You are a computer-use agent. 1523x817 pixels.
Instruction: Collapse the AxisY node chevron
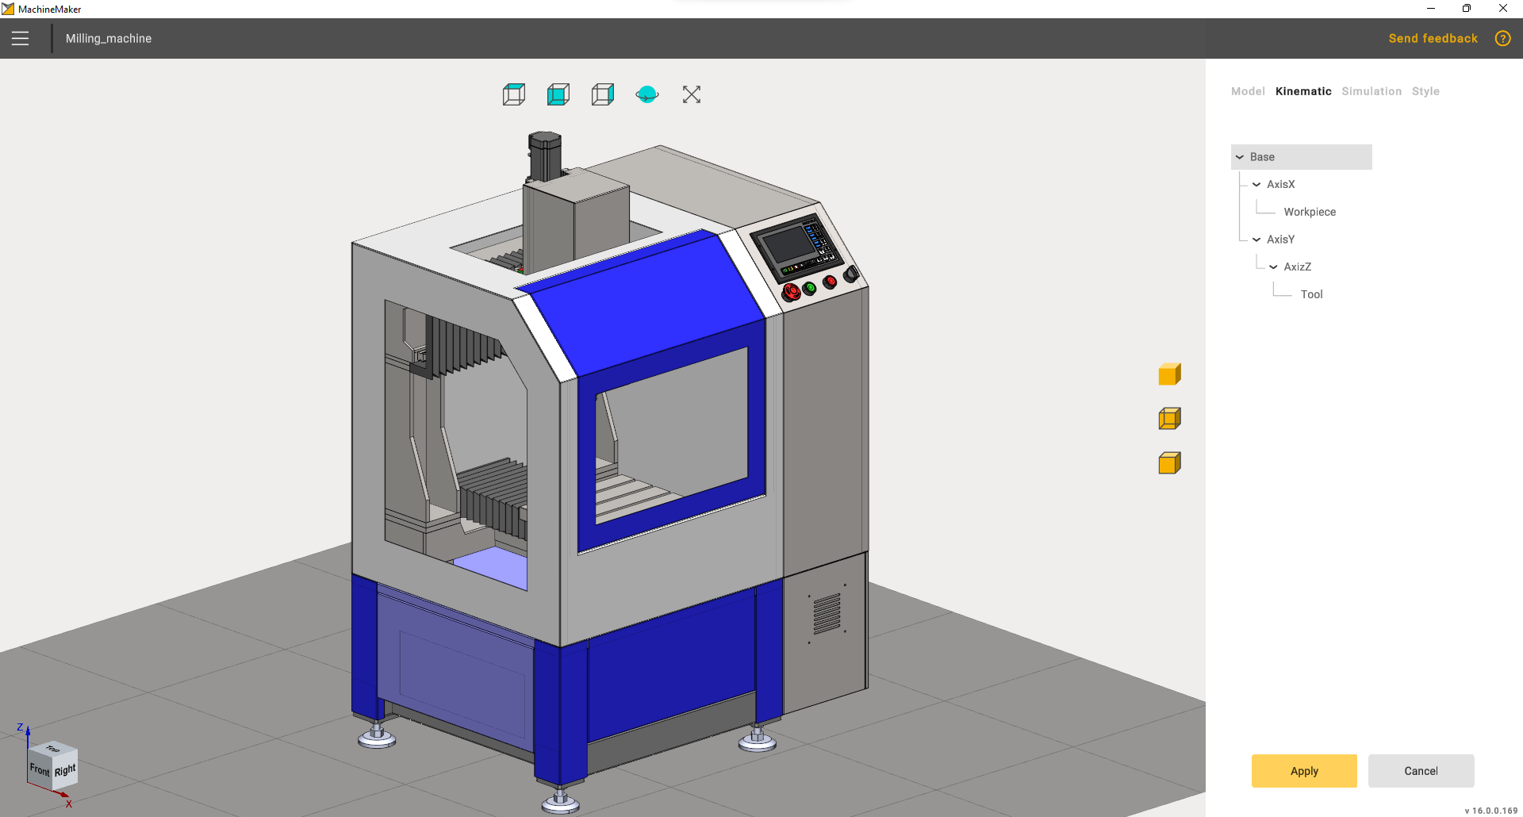1256,240
